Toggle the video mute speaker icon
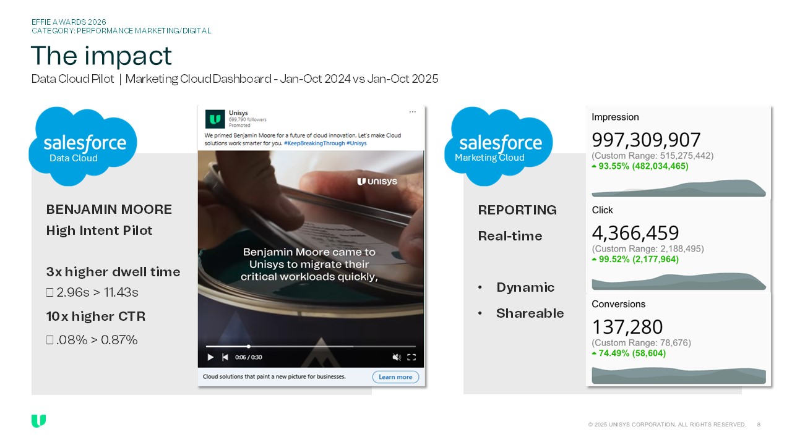This screenshot has height=445, width=792. pyautogui.click(x=397, y=357)
